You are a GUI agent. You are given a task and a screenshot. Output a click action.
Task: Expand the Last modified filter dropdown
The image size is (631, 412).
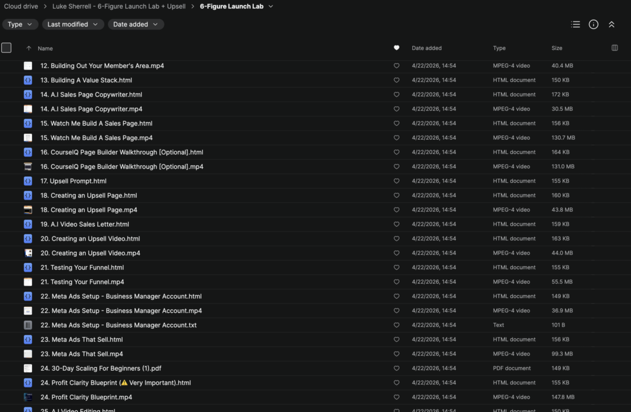72,25
